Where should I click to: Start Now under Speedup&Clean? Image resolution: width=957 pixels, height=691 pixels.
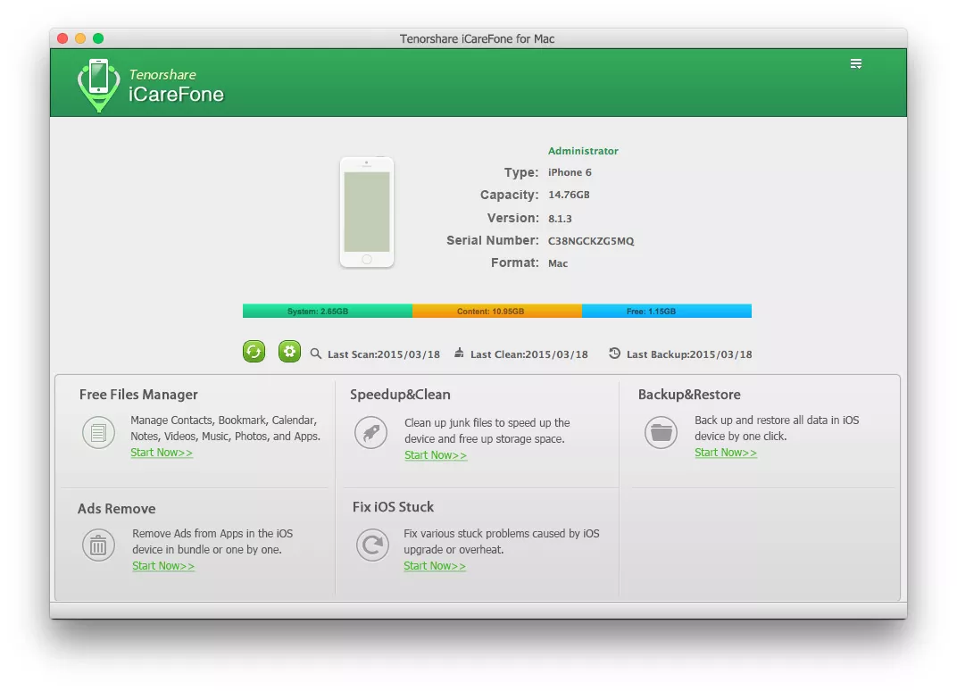tap(436, 454)
